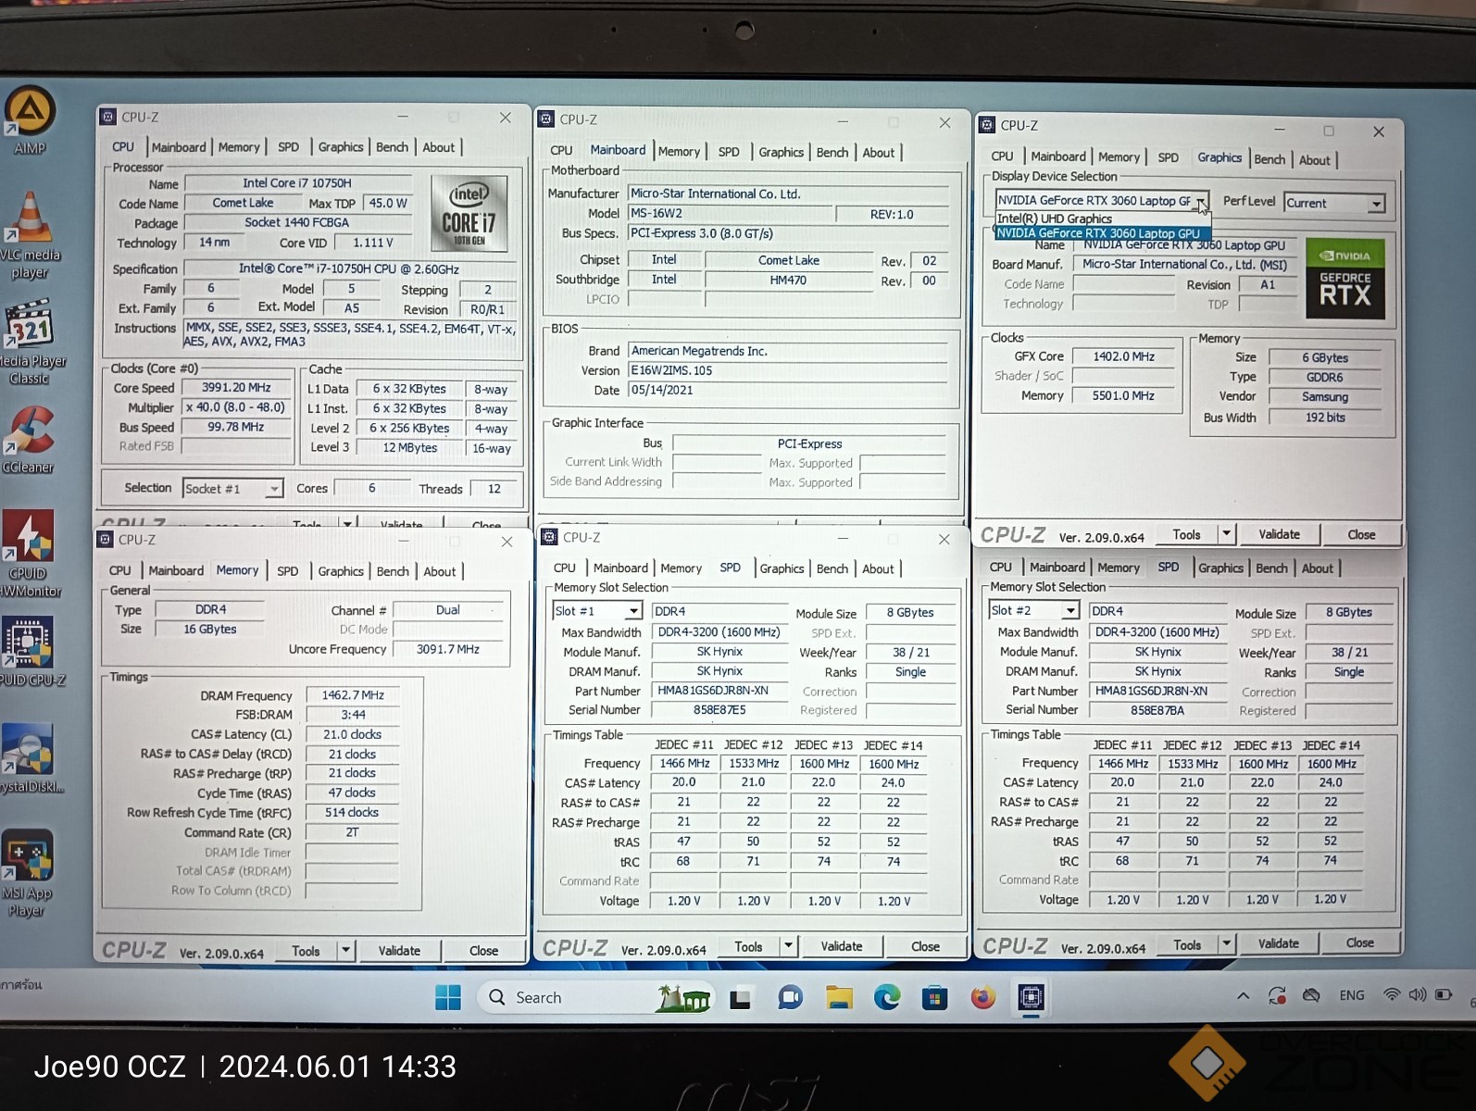Click Validate in the Graphics window
This screenshot has height=1111, width=1476.
[x=1279, y=534]
